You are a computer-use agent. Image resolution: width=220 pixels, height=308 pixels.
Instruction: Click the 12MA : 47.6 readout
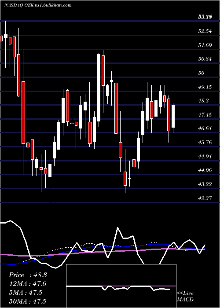click(28, 284)
